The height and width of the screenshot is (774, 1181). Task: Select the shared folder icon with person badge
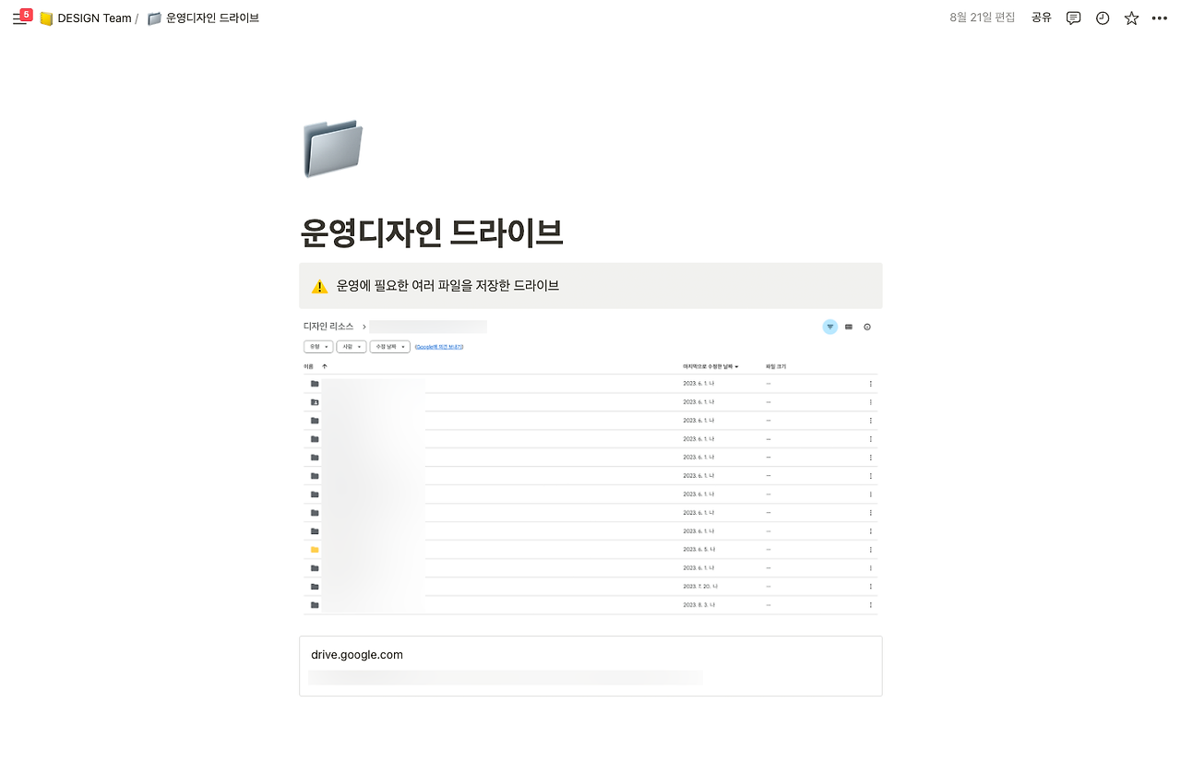click(315, 402)
